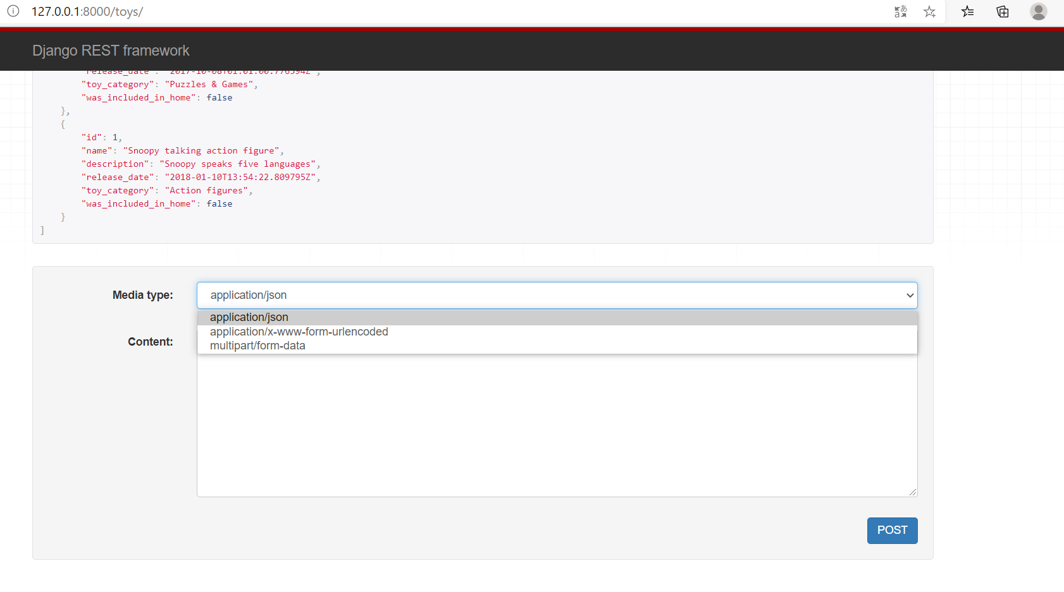Click the release date "2018-01-10T13:54:22.809795Z"
This screenshot has width=1064, height=592.
(x=240, y=177)
